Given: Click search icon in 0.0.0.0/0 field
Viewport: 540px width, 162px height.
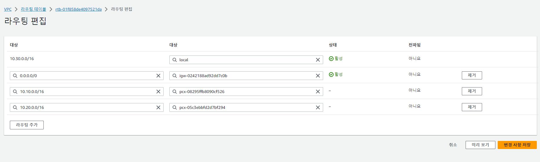Looking at the screenshot, I should click(15, 76).
